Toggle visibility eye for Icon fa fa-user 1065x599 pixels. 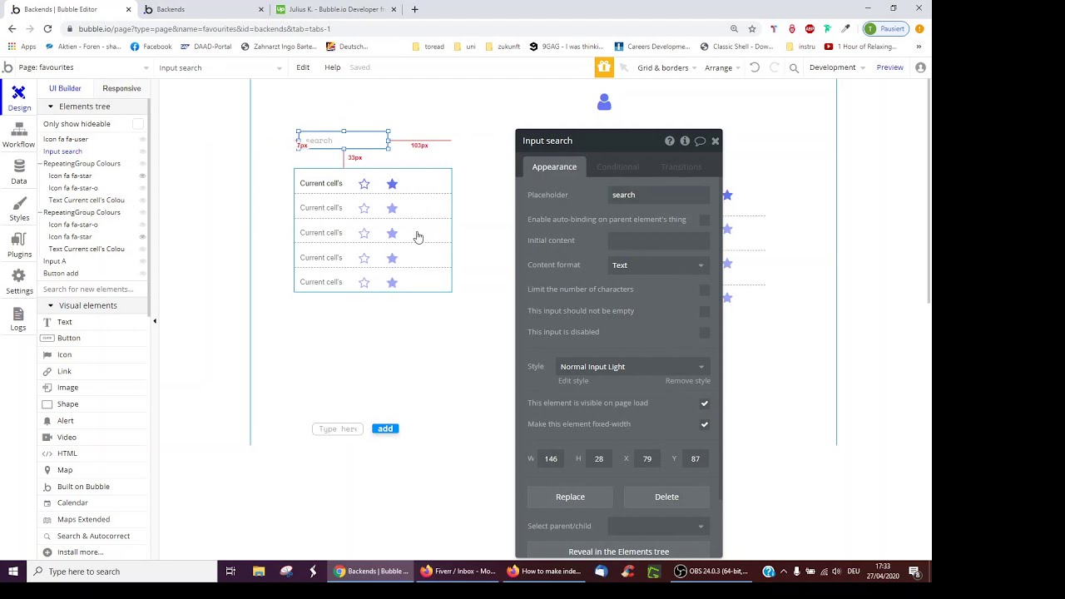click(142, 140)
